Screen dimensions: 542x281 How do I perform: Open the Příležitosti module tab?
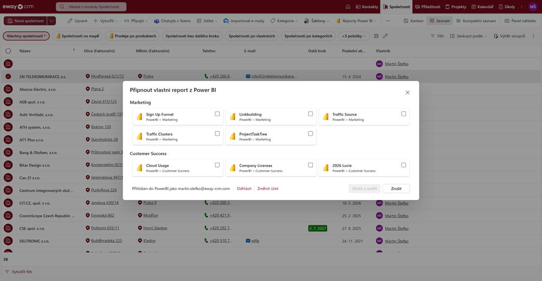[x=428, y=6]
